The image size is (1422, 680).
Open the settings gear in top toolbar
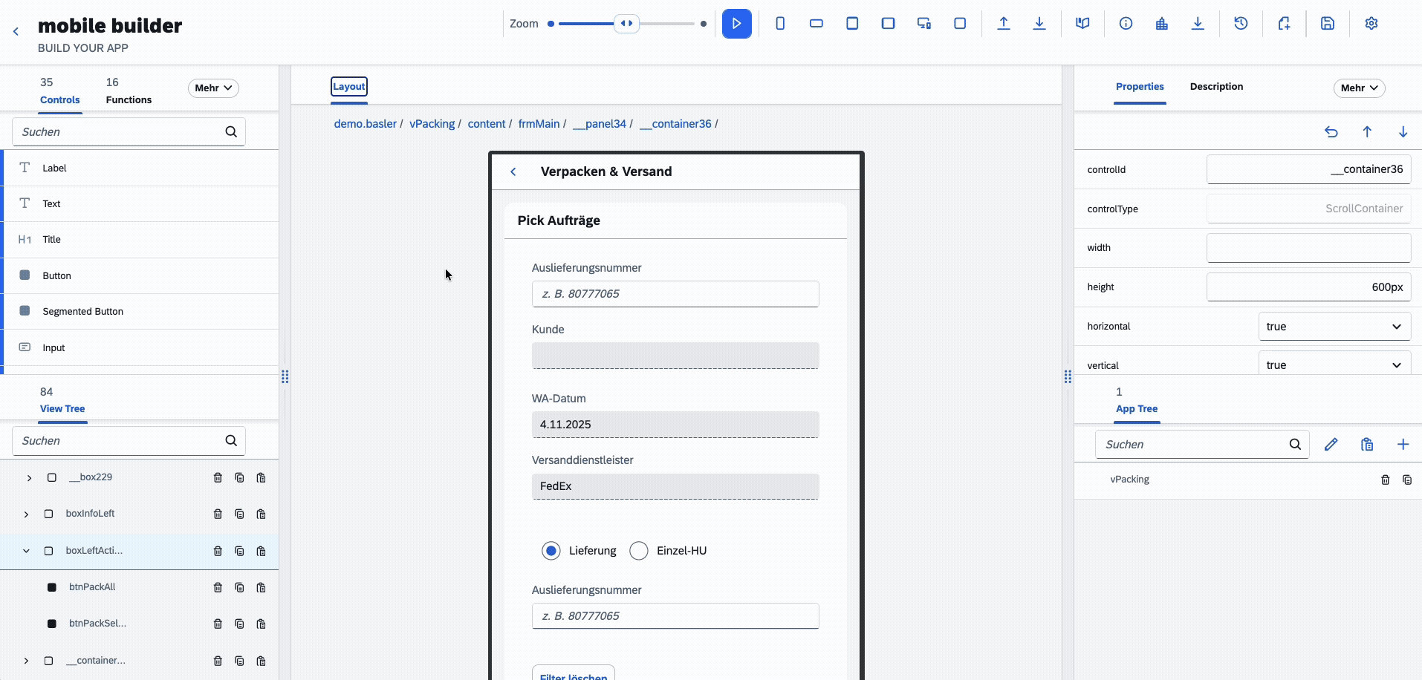click(x=1371, y=24)
